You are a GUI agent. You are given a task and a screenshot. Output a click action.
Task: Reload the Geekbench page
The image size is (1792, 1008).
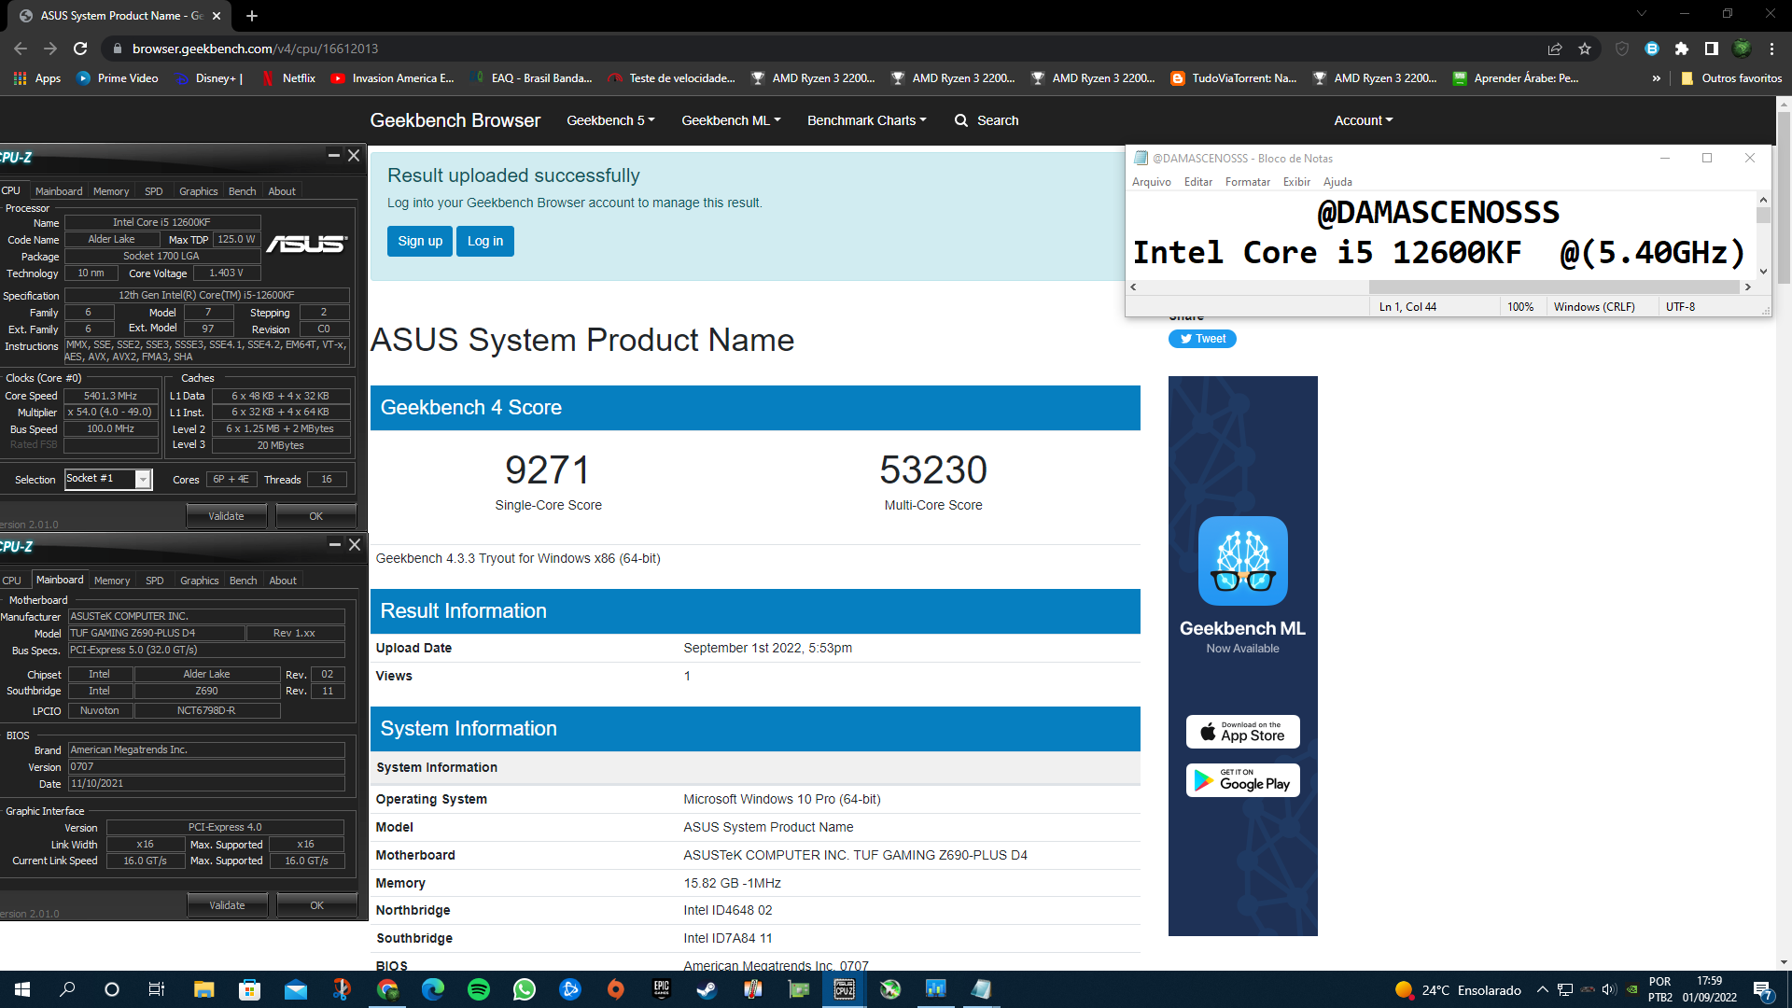tap(80, 49)
